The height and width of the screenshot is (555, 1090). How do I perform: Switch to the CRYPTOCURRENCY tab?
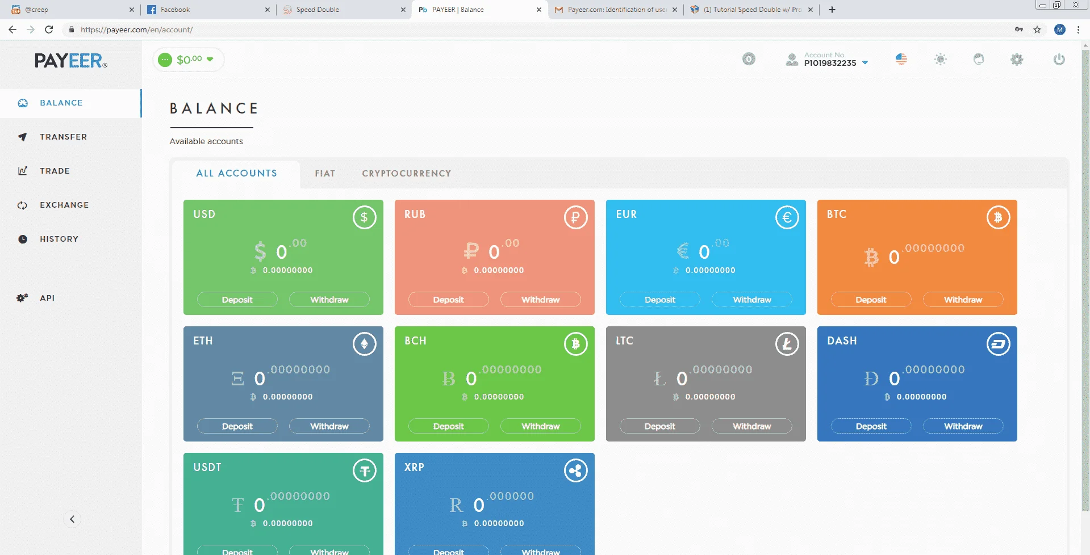coord(407,174)
